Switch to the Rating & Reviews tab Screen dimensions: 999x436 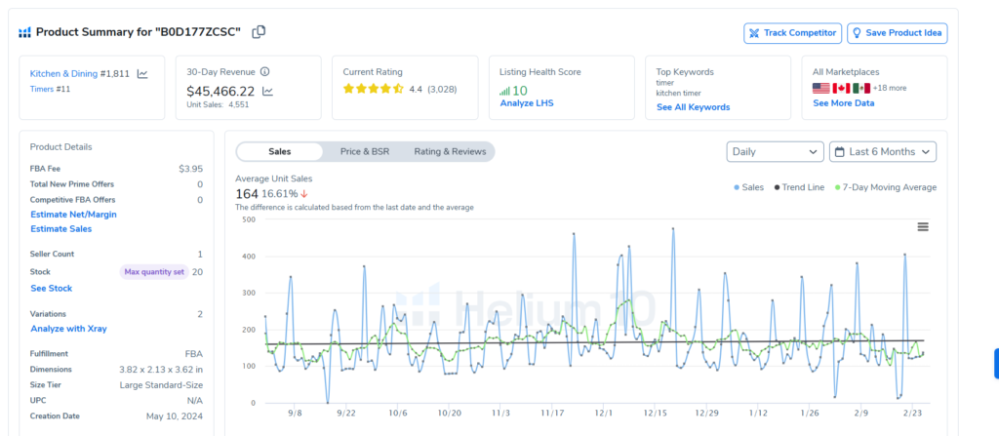point(450,151)
